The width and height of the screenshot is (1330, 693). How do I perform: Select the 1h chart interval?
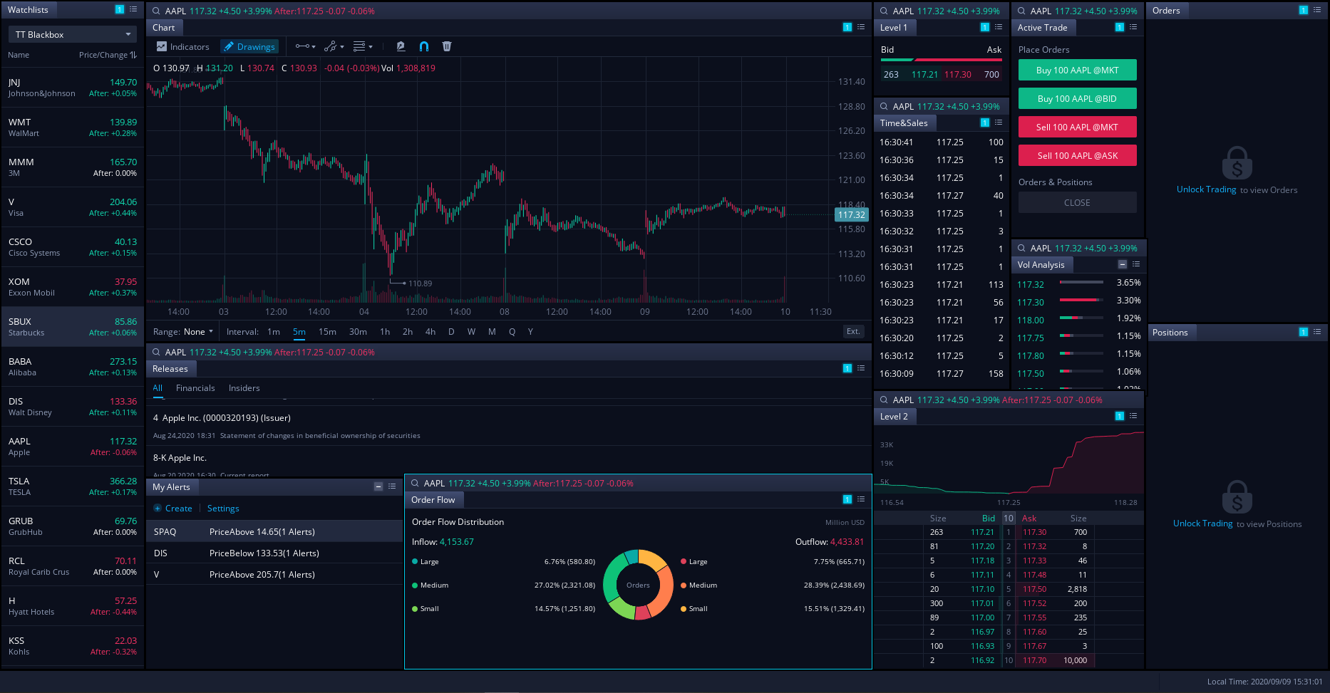(x=385, y=332)
